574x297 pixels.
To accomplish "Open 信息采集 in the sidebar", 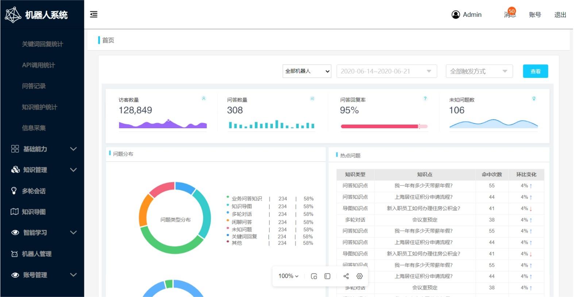I will (x=34, y=128).
